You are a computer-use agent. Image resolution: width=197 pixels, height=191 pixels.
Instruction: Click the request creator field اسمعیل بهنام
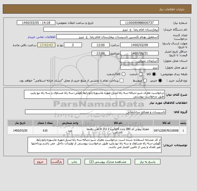[107, 37]
